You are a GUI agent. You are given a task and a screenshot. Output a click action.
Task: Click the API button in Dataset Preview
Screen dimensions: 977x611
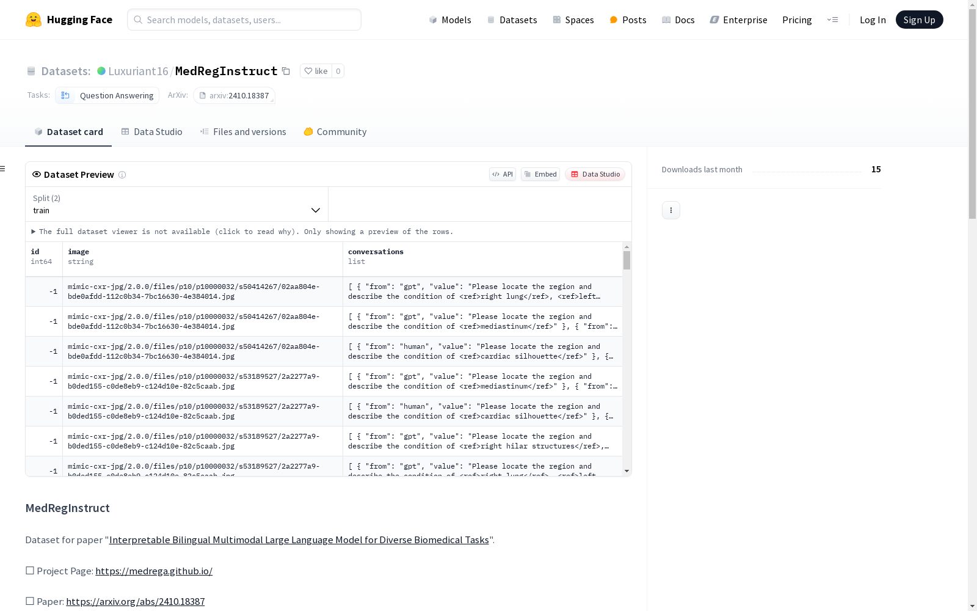click(x=503, y=174)
